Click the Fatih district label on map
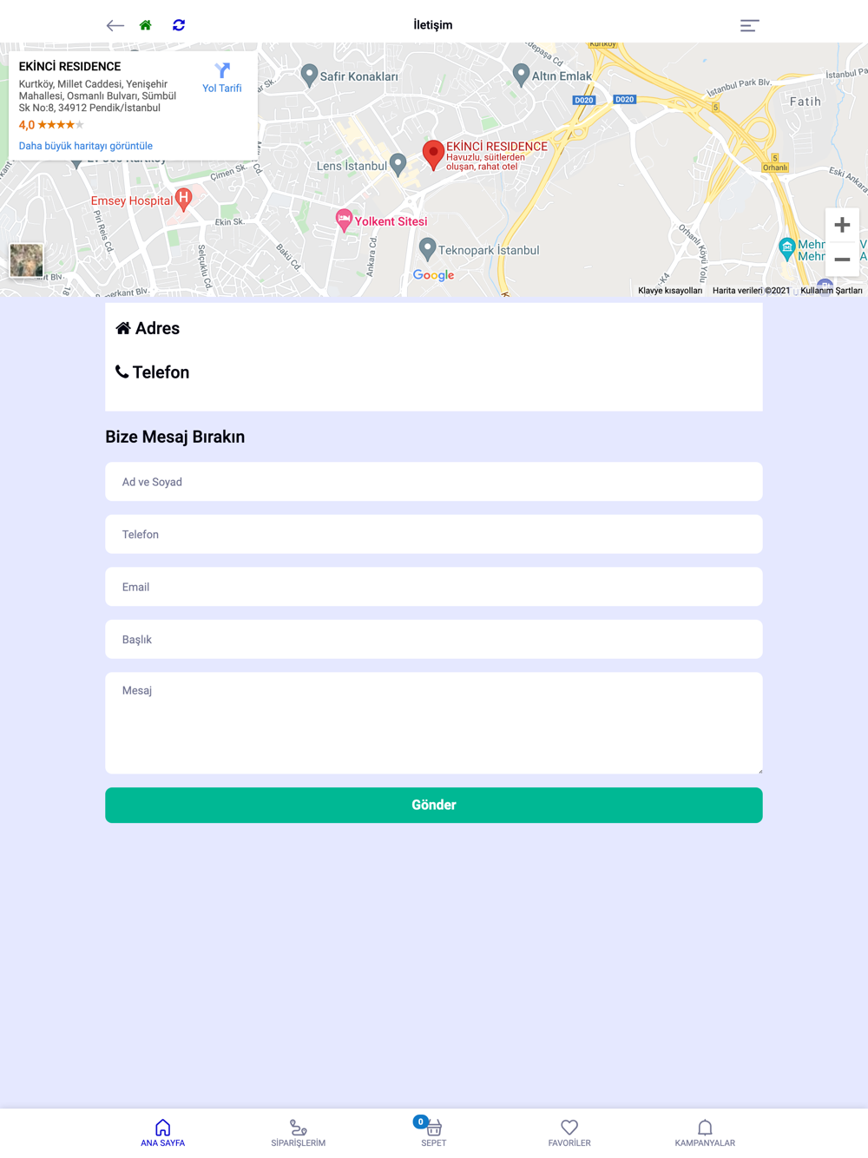Screen dimensions: 868x1158 tap(806, 102)
